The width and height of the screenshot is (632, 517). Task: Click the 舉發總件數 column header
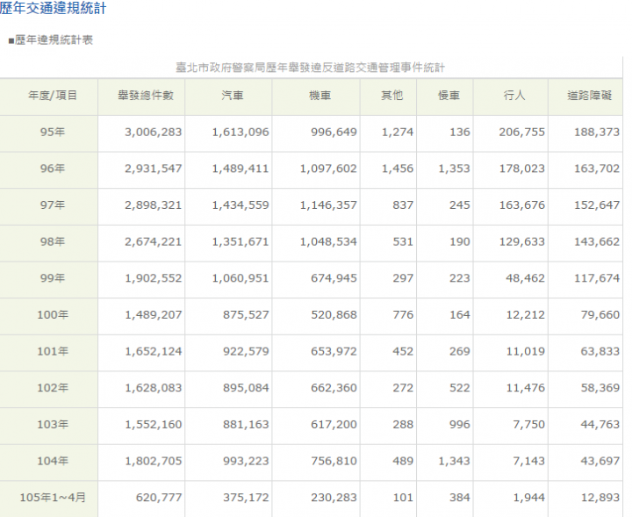[x=146, y=96]
